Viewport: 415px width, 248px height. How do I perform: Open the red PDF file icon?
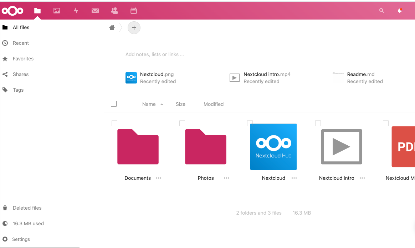click(x=403, y=147)
